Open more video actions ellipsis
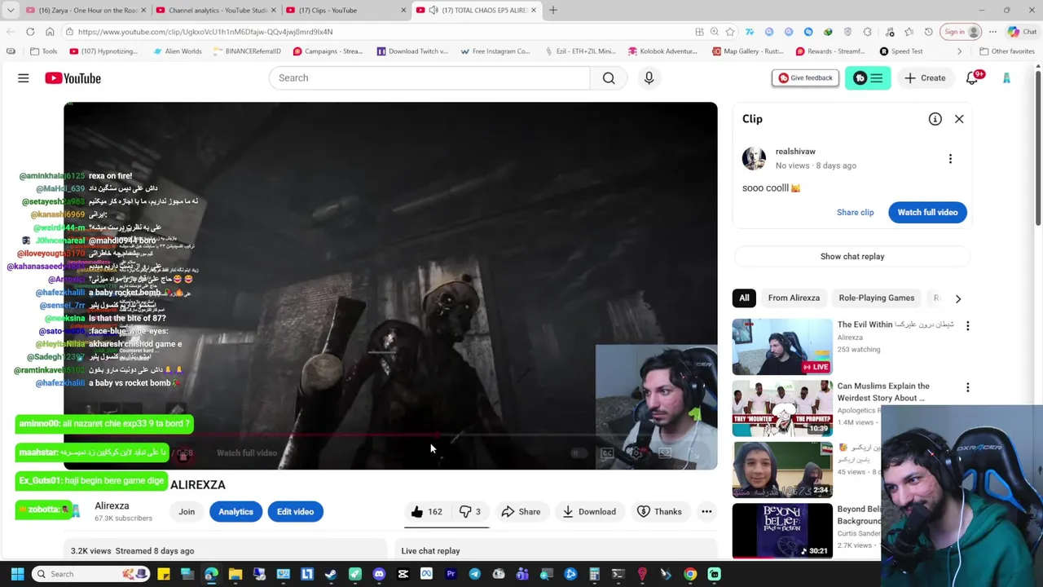 706,512
